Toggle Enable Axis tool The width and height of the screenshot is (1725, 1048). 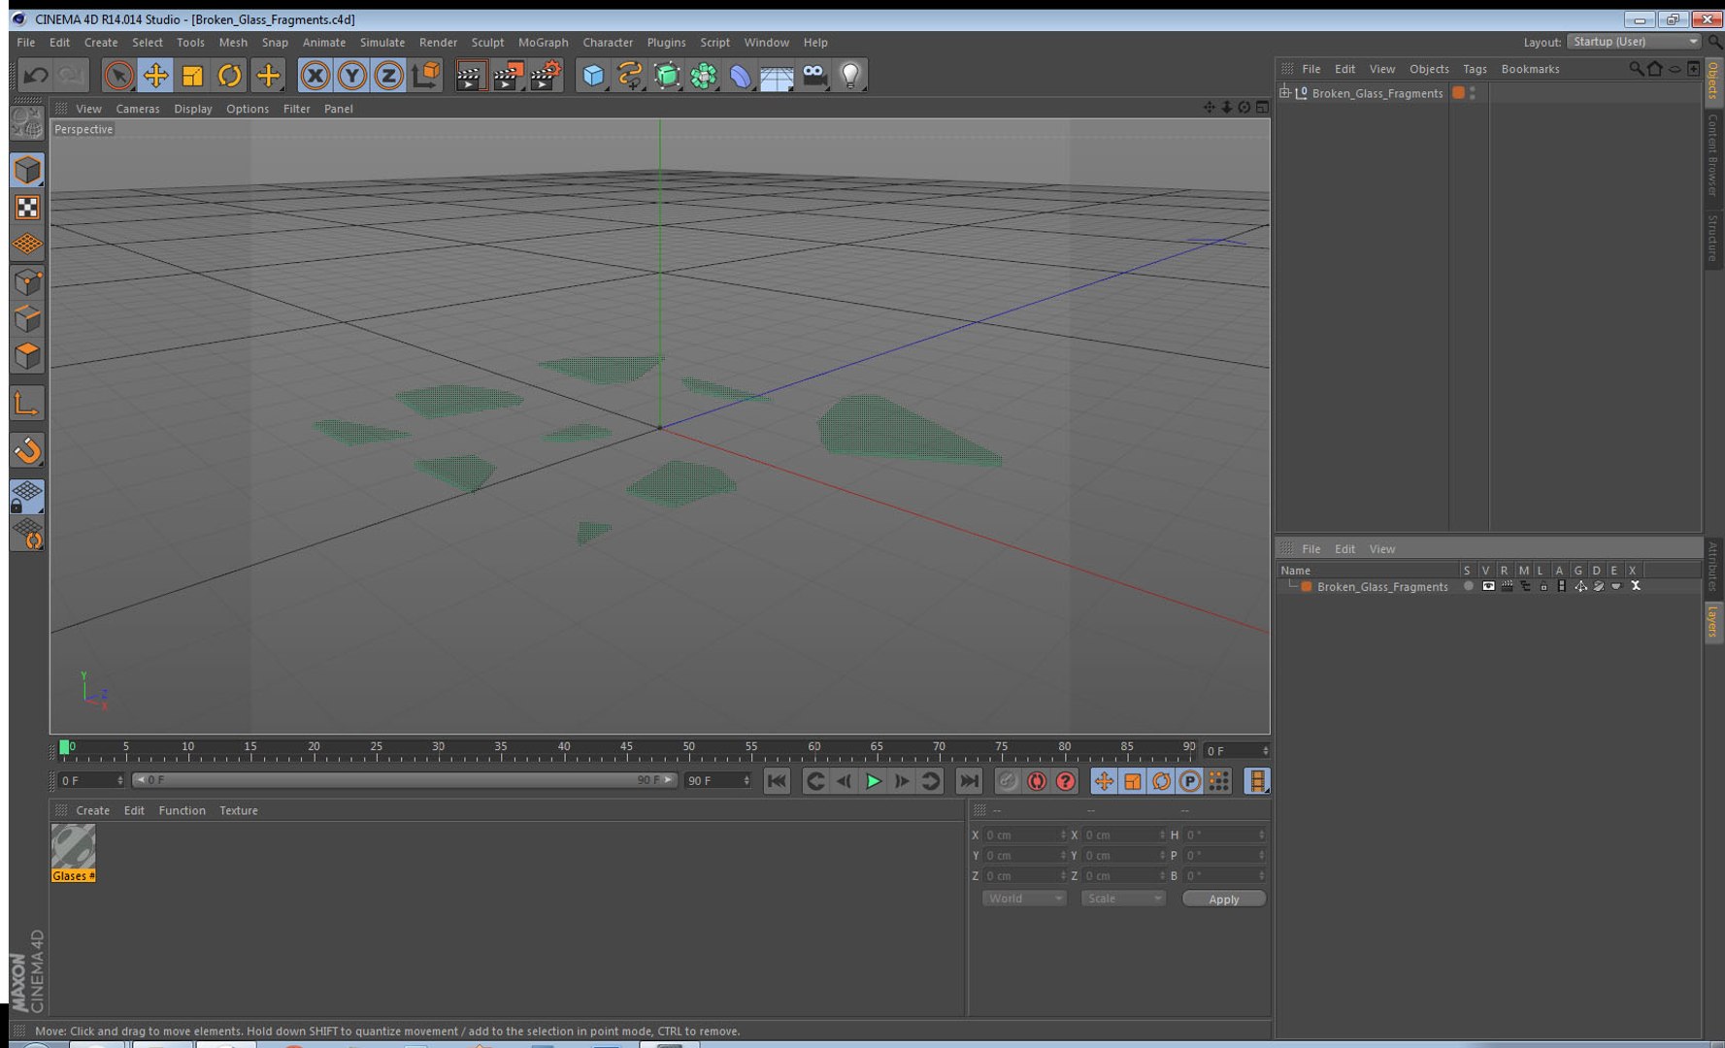(x=27, y=403)
